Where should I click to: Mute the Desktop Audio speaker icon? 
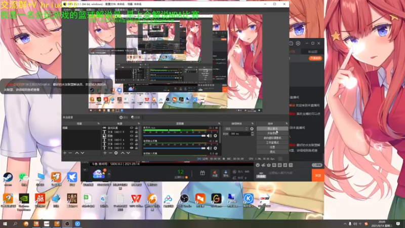point(209,148)
